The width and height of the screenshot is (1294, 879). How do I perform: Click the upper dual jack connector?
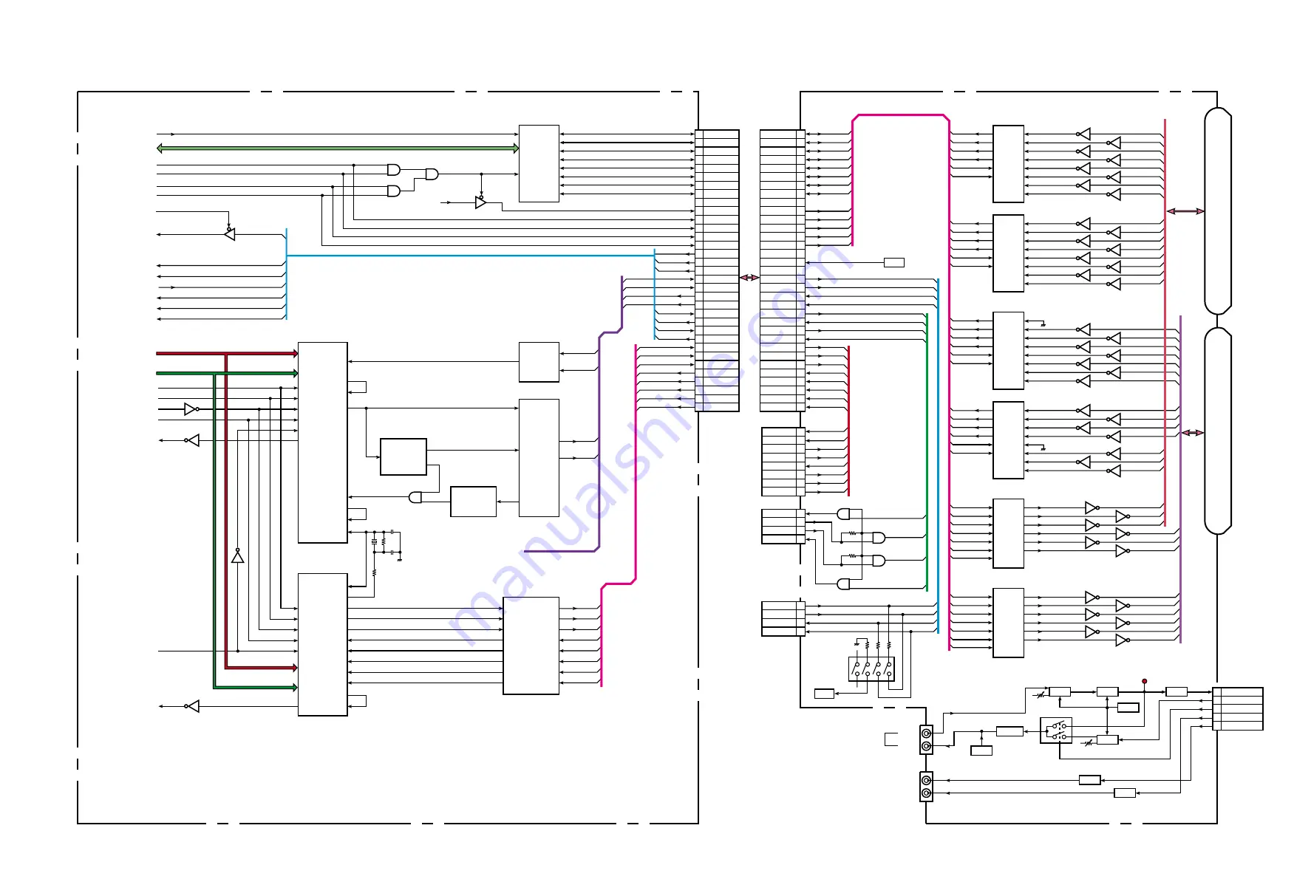[926, 740]
